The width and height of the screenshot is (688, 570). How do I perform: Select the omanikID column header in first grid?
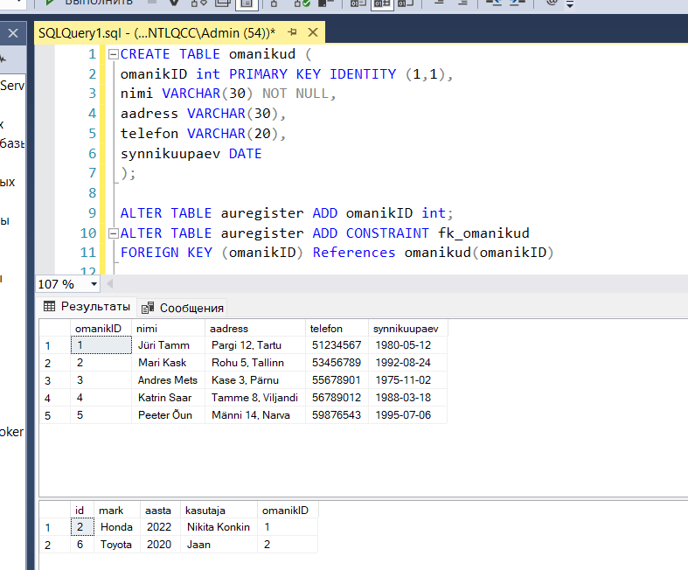click(x=101, y=328)
